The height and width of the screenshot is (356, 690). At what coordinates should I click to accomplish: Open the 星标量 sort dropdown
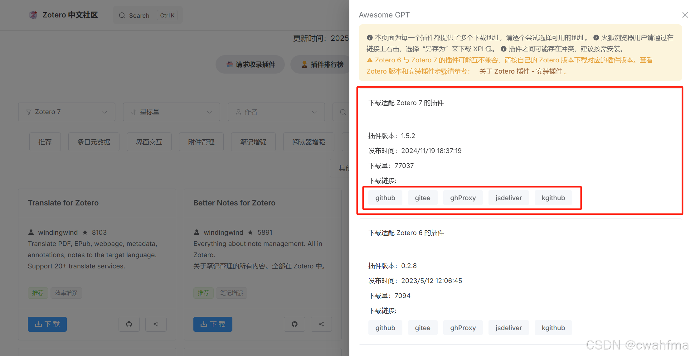point(171,112)
